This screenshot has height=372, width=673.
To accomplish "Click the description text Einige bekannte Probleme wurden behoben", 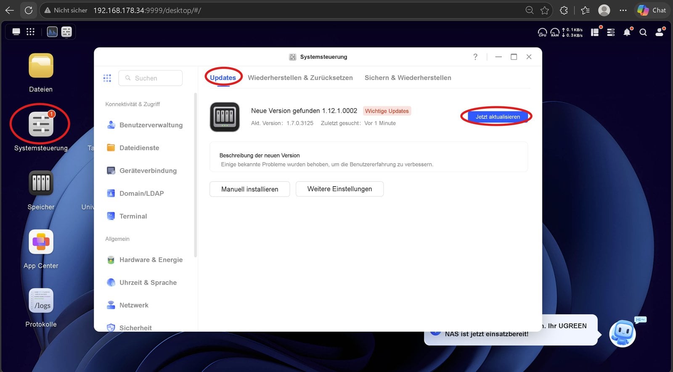I will coord(327,164).
